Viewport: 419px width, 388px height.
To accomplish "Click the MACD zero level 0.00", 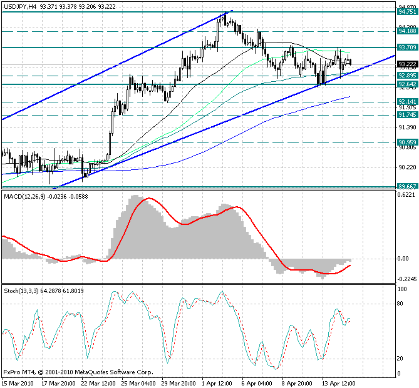I will pos(403,259).
